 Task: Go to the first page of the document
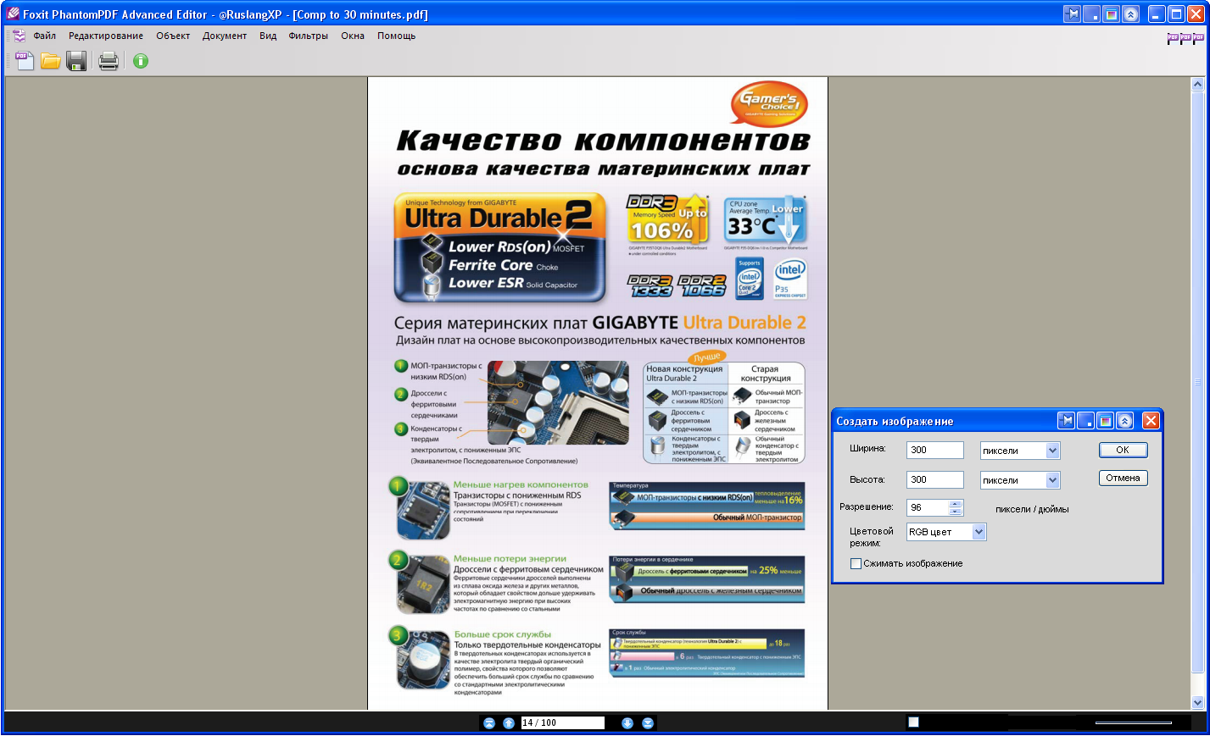click(x=489, y=722)
